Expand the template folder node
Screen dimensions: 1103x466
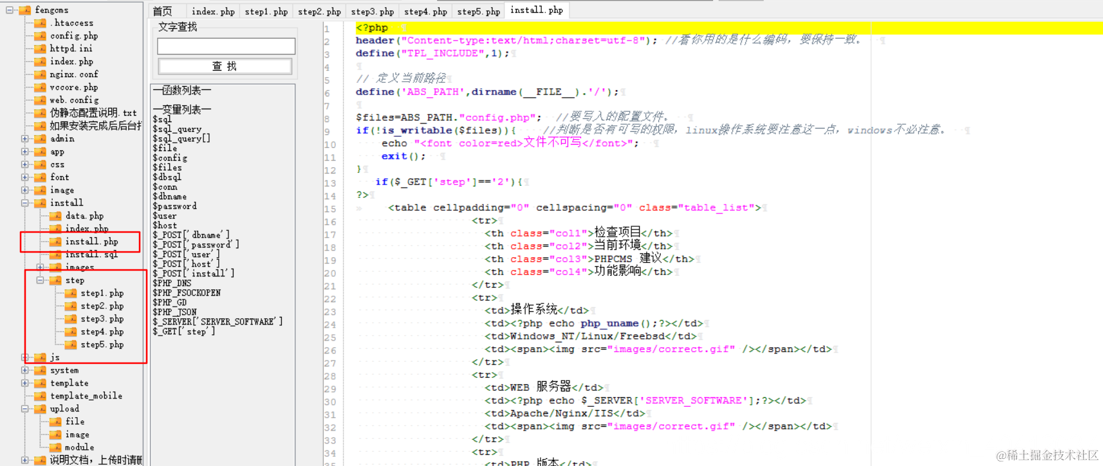coord(25,383)
